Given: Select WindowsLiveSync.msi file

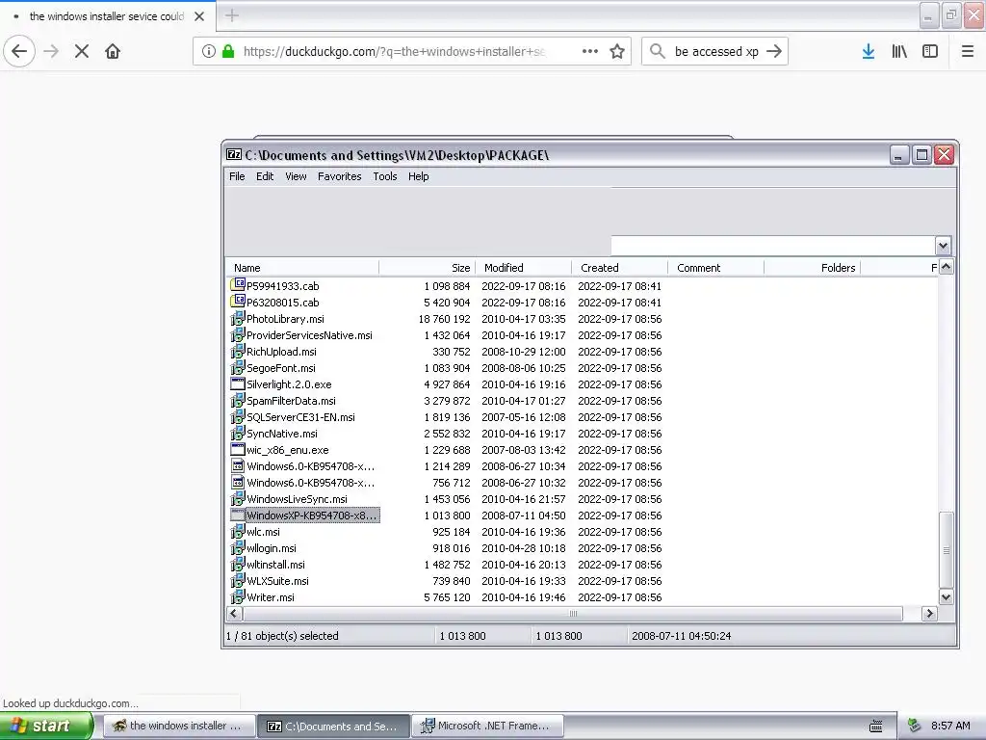Looking at the screenshot, I should click(x=297, y=498).
